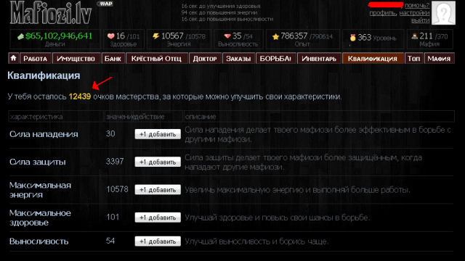Click the profile avatar picture
The height and width of the screenshot is (261, 465).
pos(443,13)
